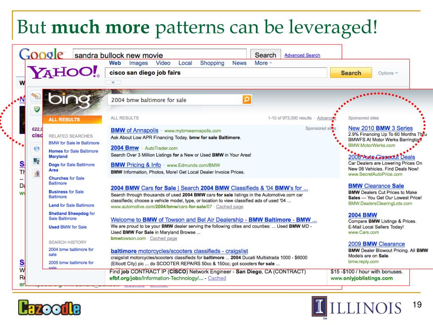Open '2008 Auto Closeout Deals' ad
The width and height of the screenshot is (433, 325).
click(x=382, y=157)
